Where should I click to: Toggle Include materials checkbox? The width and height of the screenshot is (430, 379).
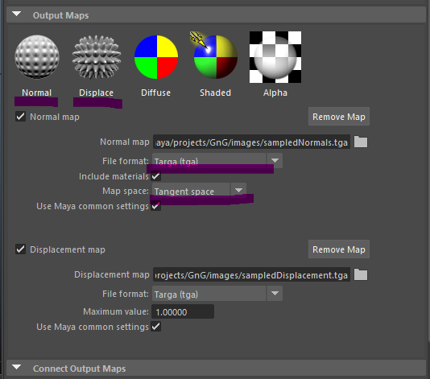155,176
